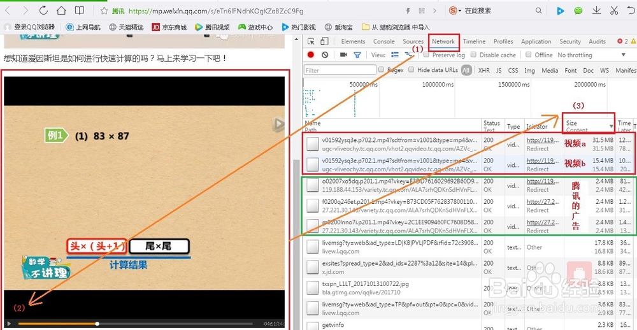
Task: Click the gray play overlay icon on video
Action: [x=278, y=124]
